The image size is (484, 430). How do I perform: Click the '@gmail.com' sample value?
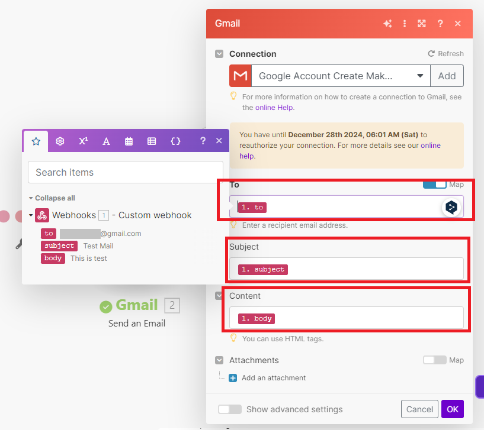121,234
